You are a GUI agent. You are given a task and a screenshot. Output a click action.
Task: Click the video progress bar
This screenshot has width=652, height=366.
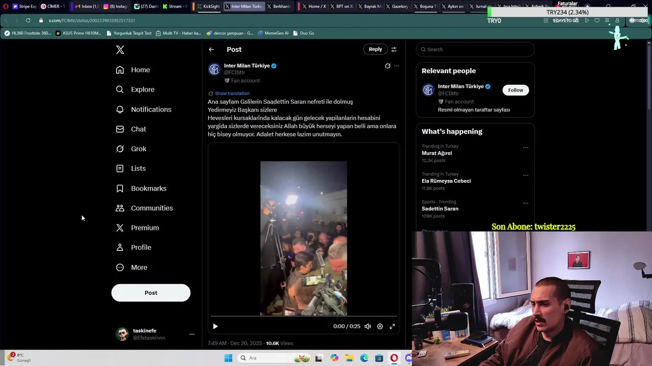click(304, 317)
